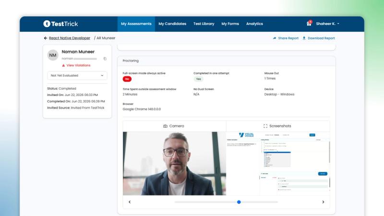Go back using the left arrow icon
Screen dimensions: 384x216
(46, 38)
